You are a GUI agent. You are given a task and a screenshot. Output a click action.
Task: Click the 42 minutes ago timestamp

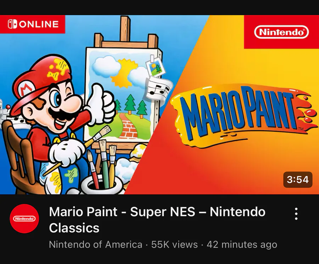[242, 245]
